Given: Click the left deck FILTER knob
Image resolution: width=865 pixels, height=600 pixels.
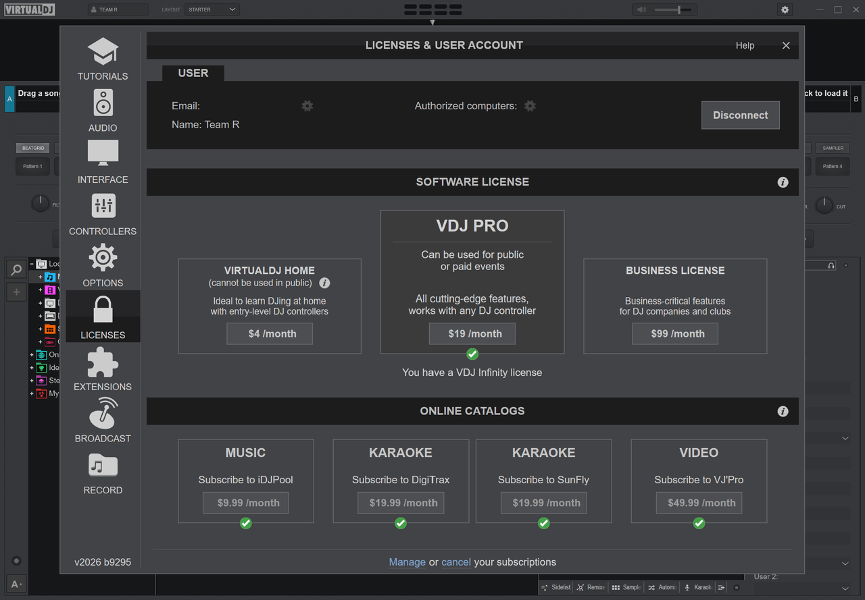Looking at the screenshot, I should point(41,204).
